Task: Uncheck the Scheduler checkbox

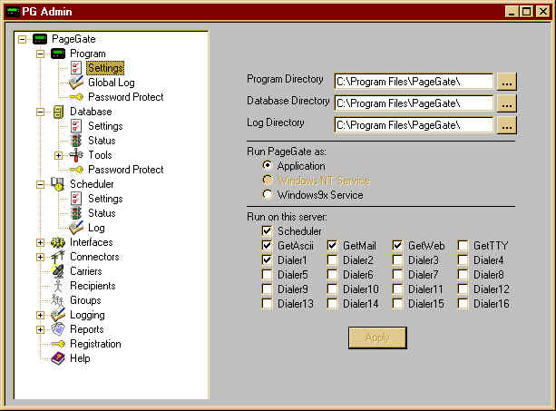Action: tap(268, 231)
